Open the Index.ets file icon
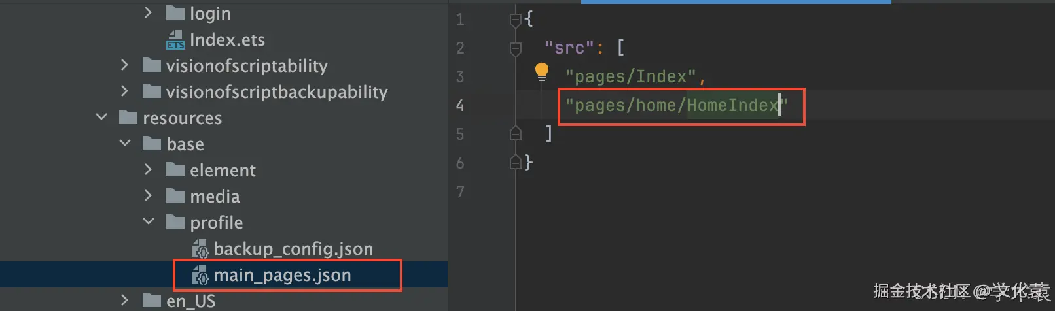Viewport: 1055px width, 311px height. pos(175,40)
